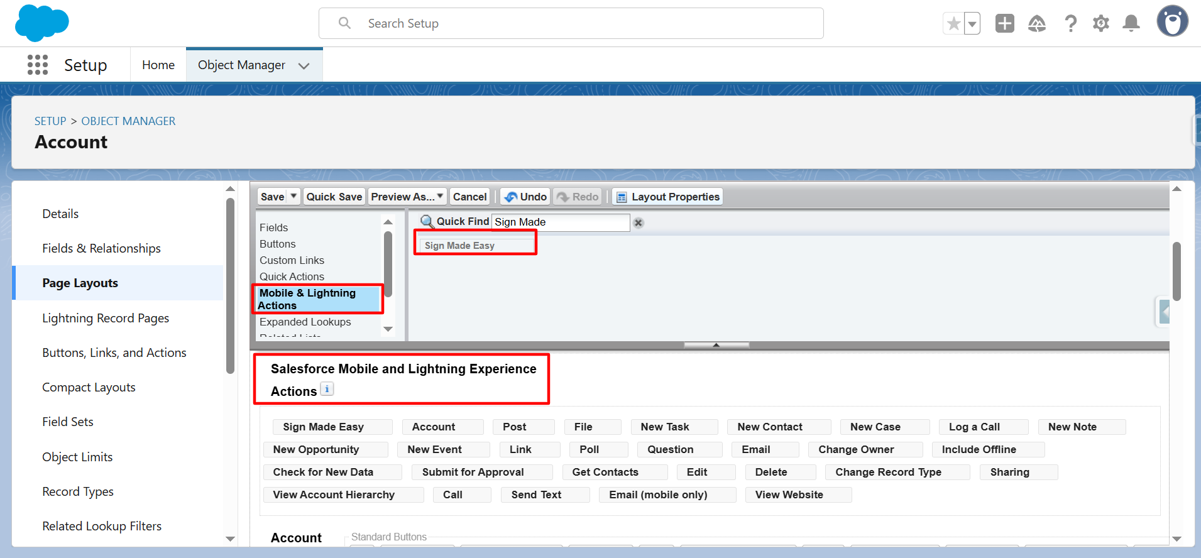Select the New Task action
The height and width of the screenshot is (558, 1201).
[674, 427]
